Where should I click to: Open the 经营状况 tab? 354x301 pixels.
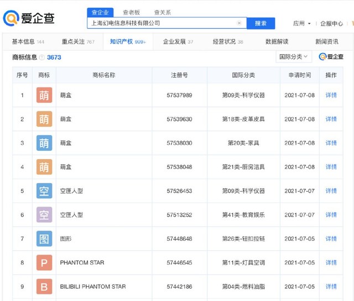pos(228,42)
